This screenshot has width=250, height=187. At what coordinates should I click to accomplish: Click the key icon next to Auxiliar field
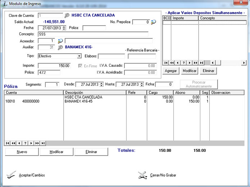click(60, 47)
